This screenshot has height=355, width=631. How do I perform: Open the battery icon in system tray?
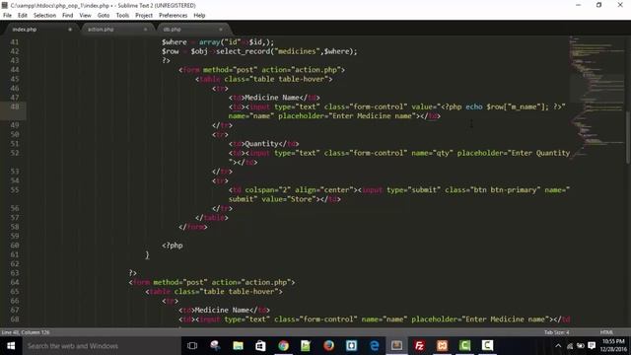click(x=581, y=346)
